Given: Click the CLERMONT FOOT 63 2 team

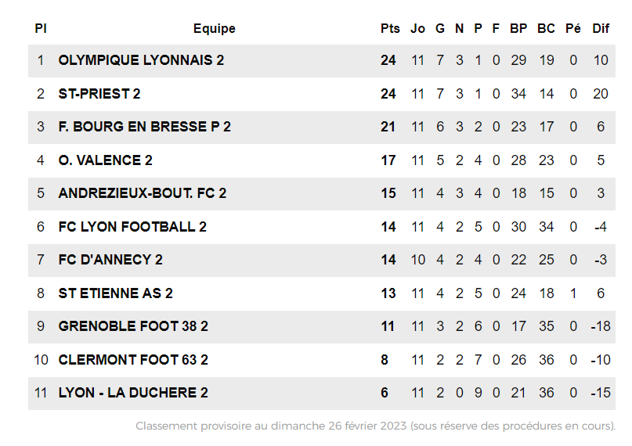Looking at the screenshot, I should point(133,360).
